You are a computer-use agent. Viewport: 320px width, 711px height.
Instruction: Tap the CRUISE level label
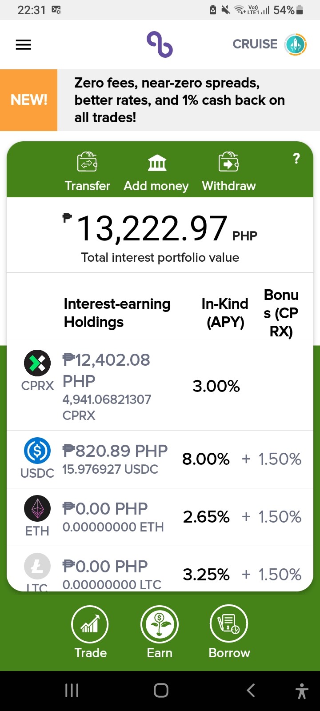coord(255,44)
